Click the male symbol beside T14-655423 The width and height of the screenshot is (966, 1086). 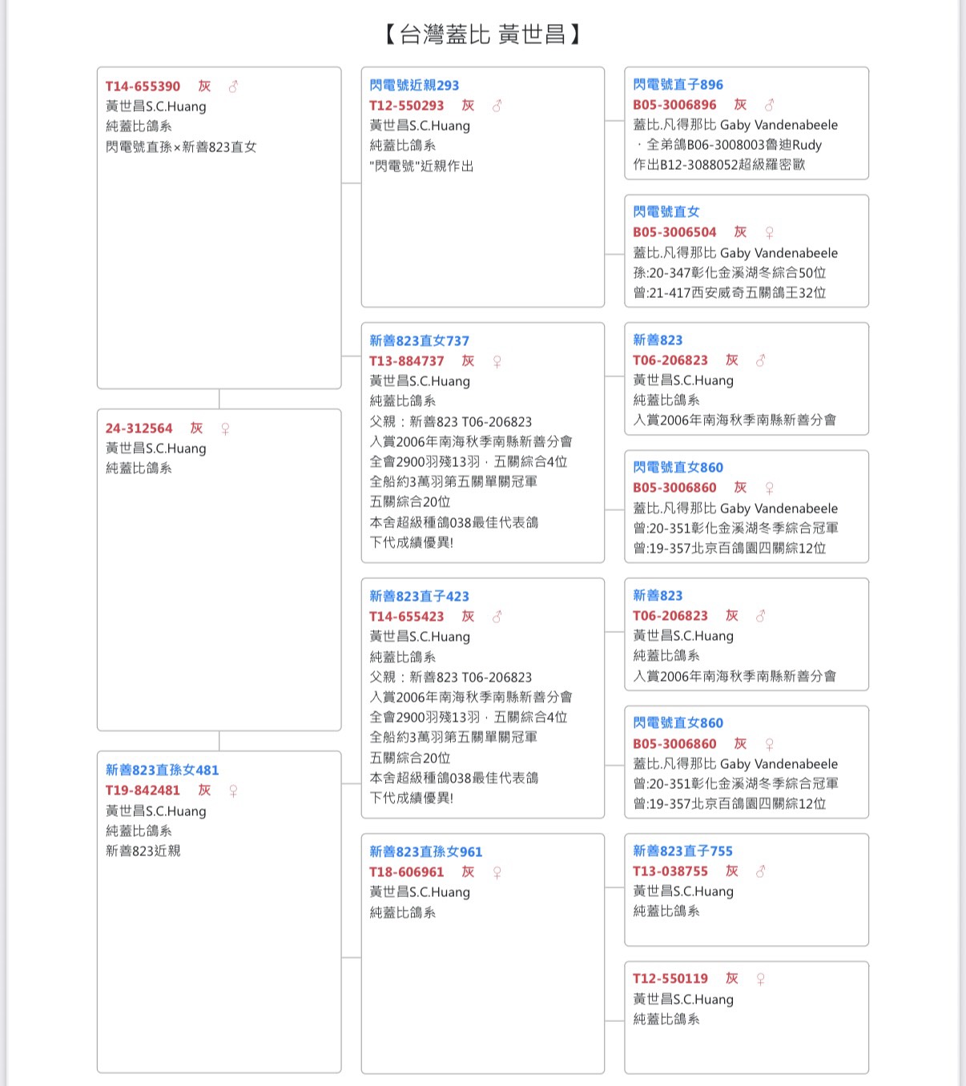click(x=497, y=617)
